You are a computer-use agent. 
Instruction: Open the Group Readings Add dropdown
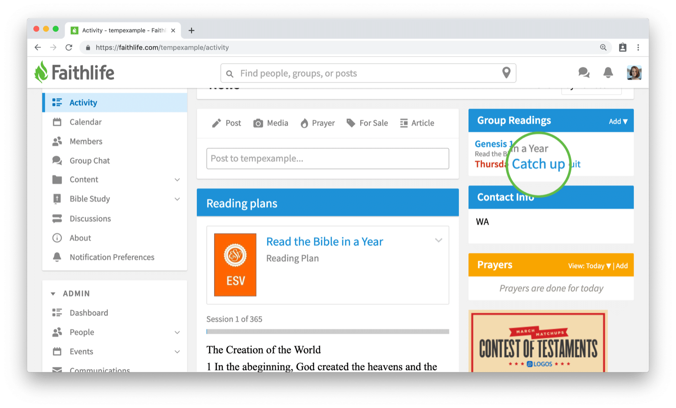tap(618, 121)
